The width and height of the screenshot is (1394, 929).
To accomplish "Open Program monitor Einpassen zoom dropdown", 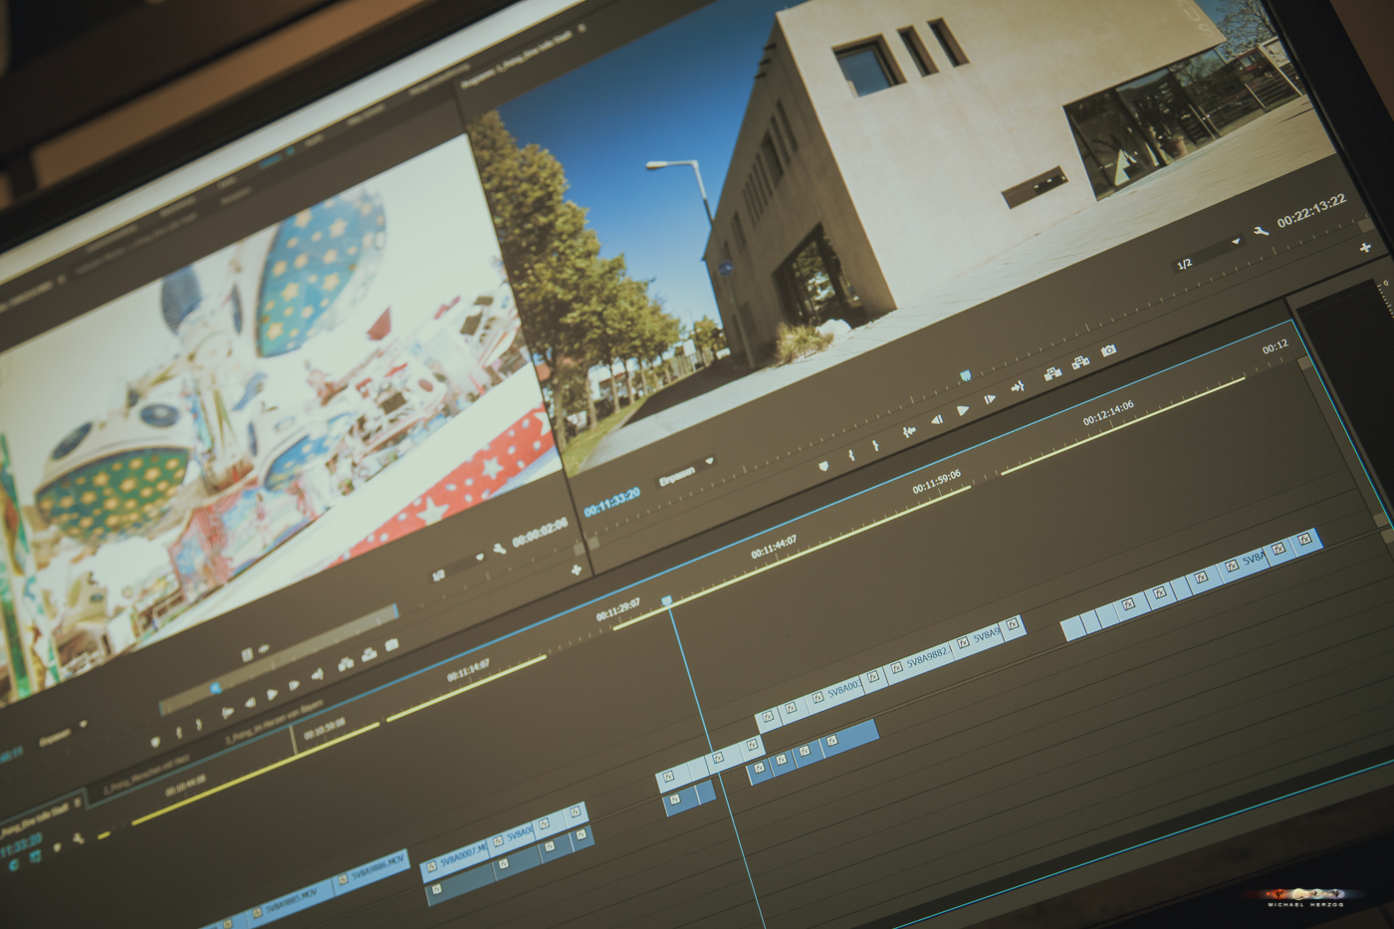I will (x=685, y=474).
